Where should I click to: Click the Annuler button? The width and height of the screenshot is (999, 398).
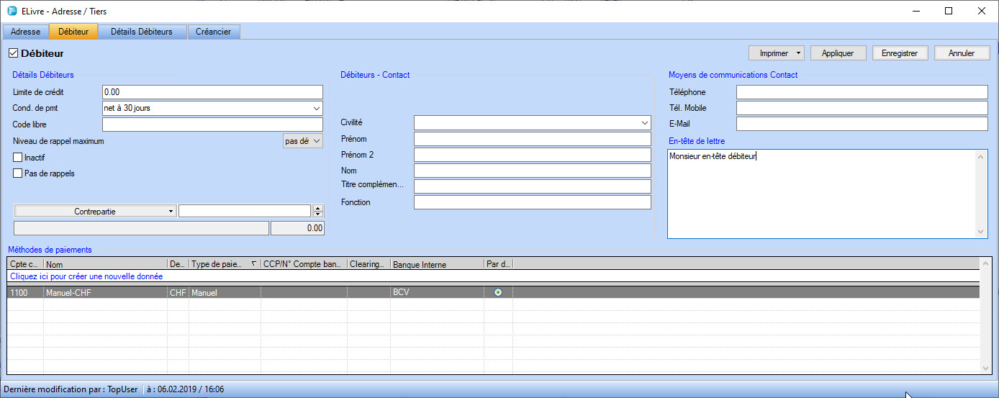[962, 53]
